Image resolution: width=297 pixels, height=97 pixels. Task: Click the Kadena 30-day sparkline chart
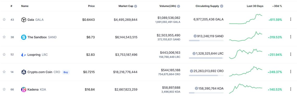click(246, 88)
